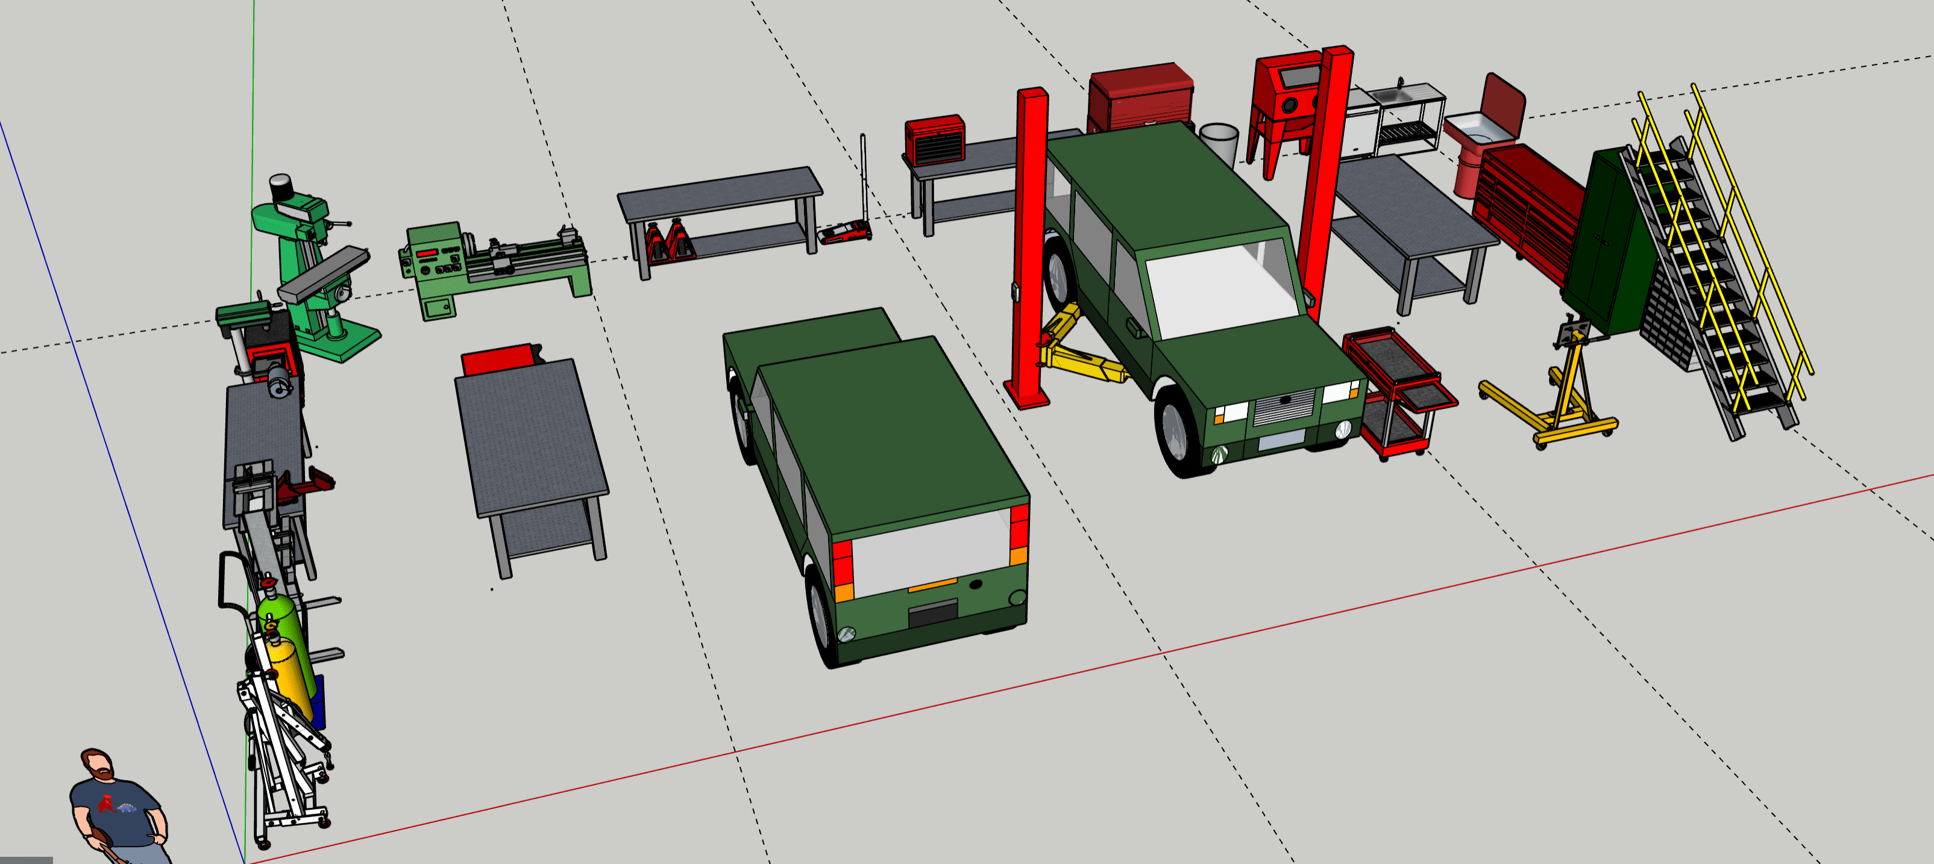Click the red axis line

[x=1088, y=669]
